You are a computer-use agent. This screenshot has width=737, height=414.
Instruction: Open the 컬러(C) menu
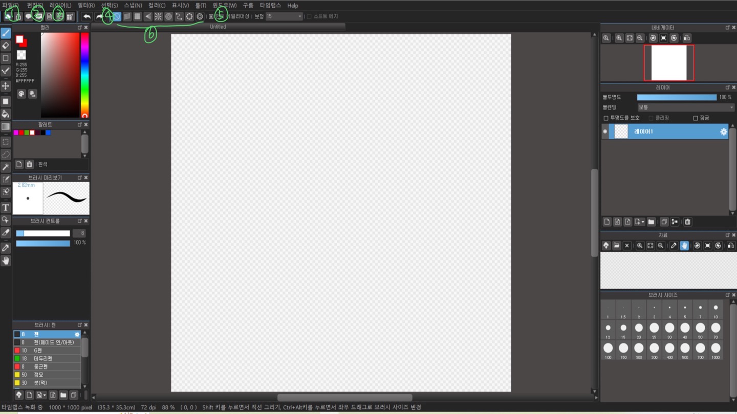(157, 5)
